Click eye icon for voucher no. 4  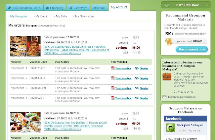137,98
